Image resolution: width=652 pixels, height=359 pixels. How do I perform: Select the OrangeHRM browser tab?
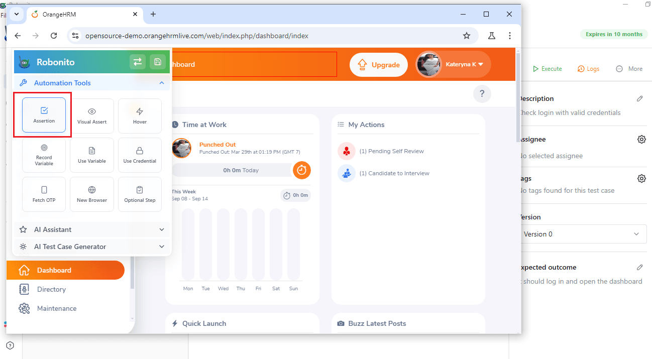click(x=85, y=14)
